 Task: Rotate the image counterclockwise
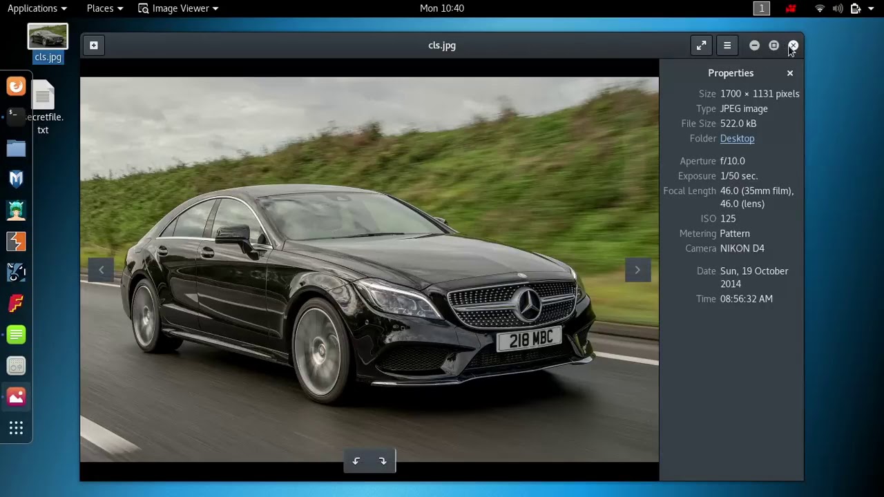(x=356, y=461)
